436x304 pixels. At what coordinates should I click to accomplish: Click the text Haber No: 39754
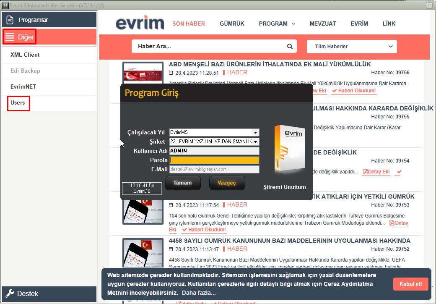pyautogui.click(x=390, y=161)
